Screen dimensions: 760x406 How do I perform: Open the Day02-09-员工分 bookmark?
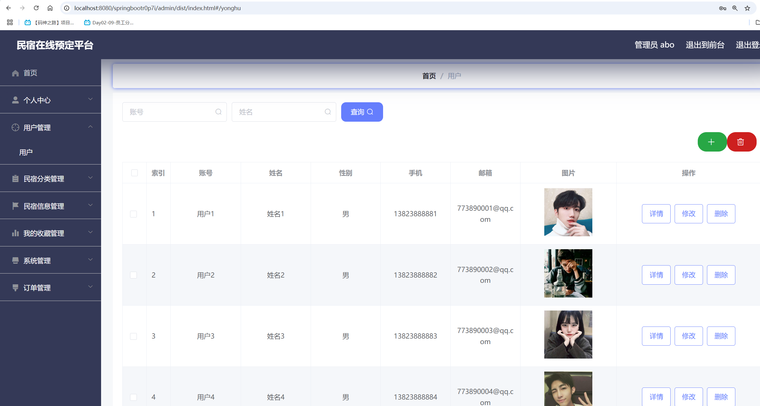point(109,22)
